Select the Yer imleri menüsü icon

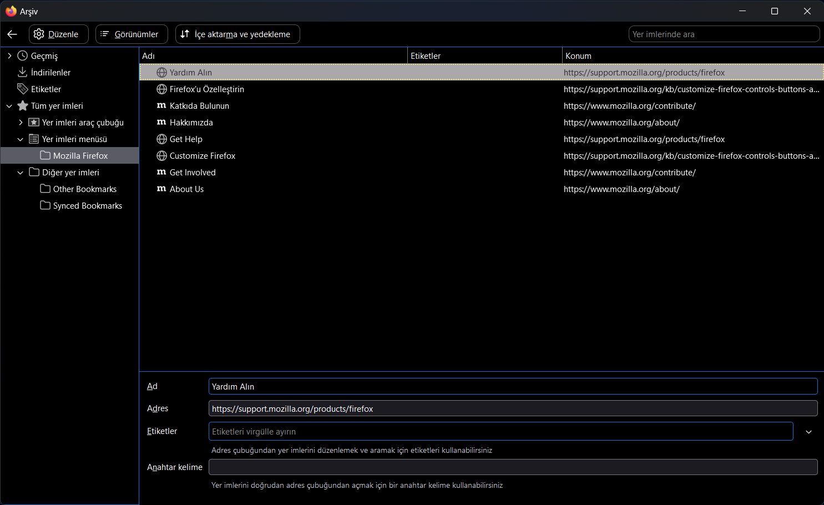34,139
